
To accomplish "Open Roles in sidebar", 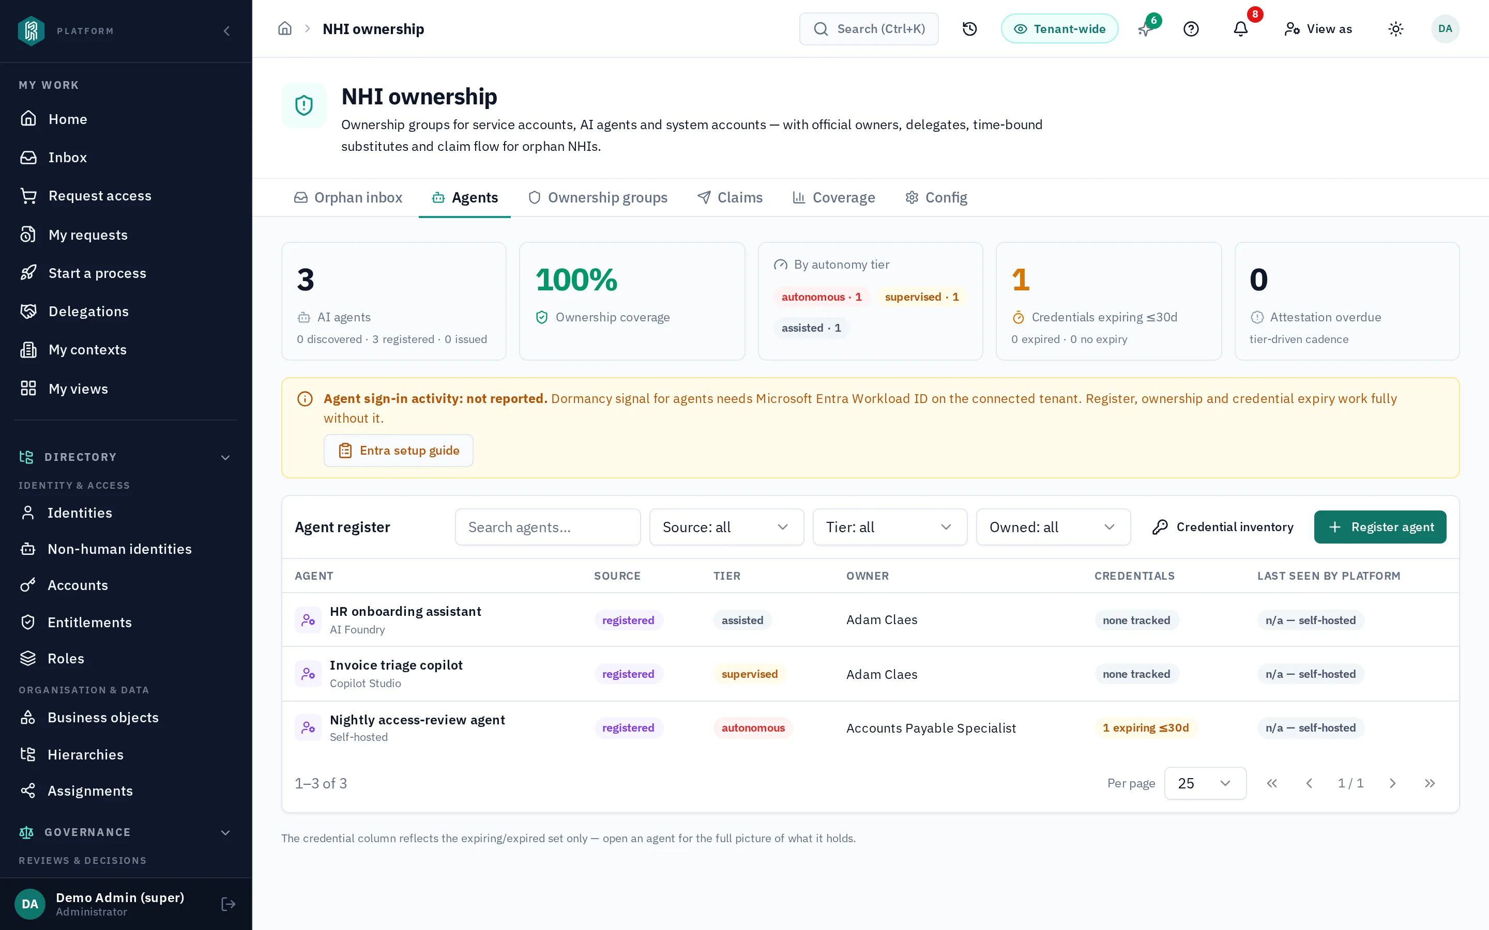I will point(126,659).
